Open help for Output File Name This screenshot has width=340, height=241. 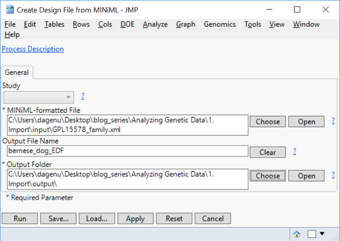point(294,151)
